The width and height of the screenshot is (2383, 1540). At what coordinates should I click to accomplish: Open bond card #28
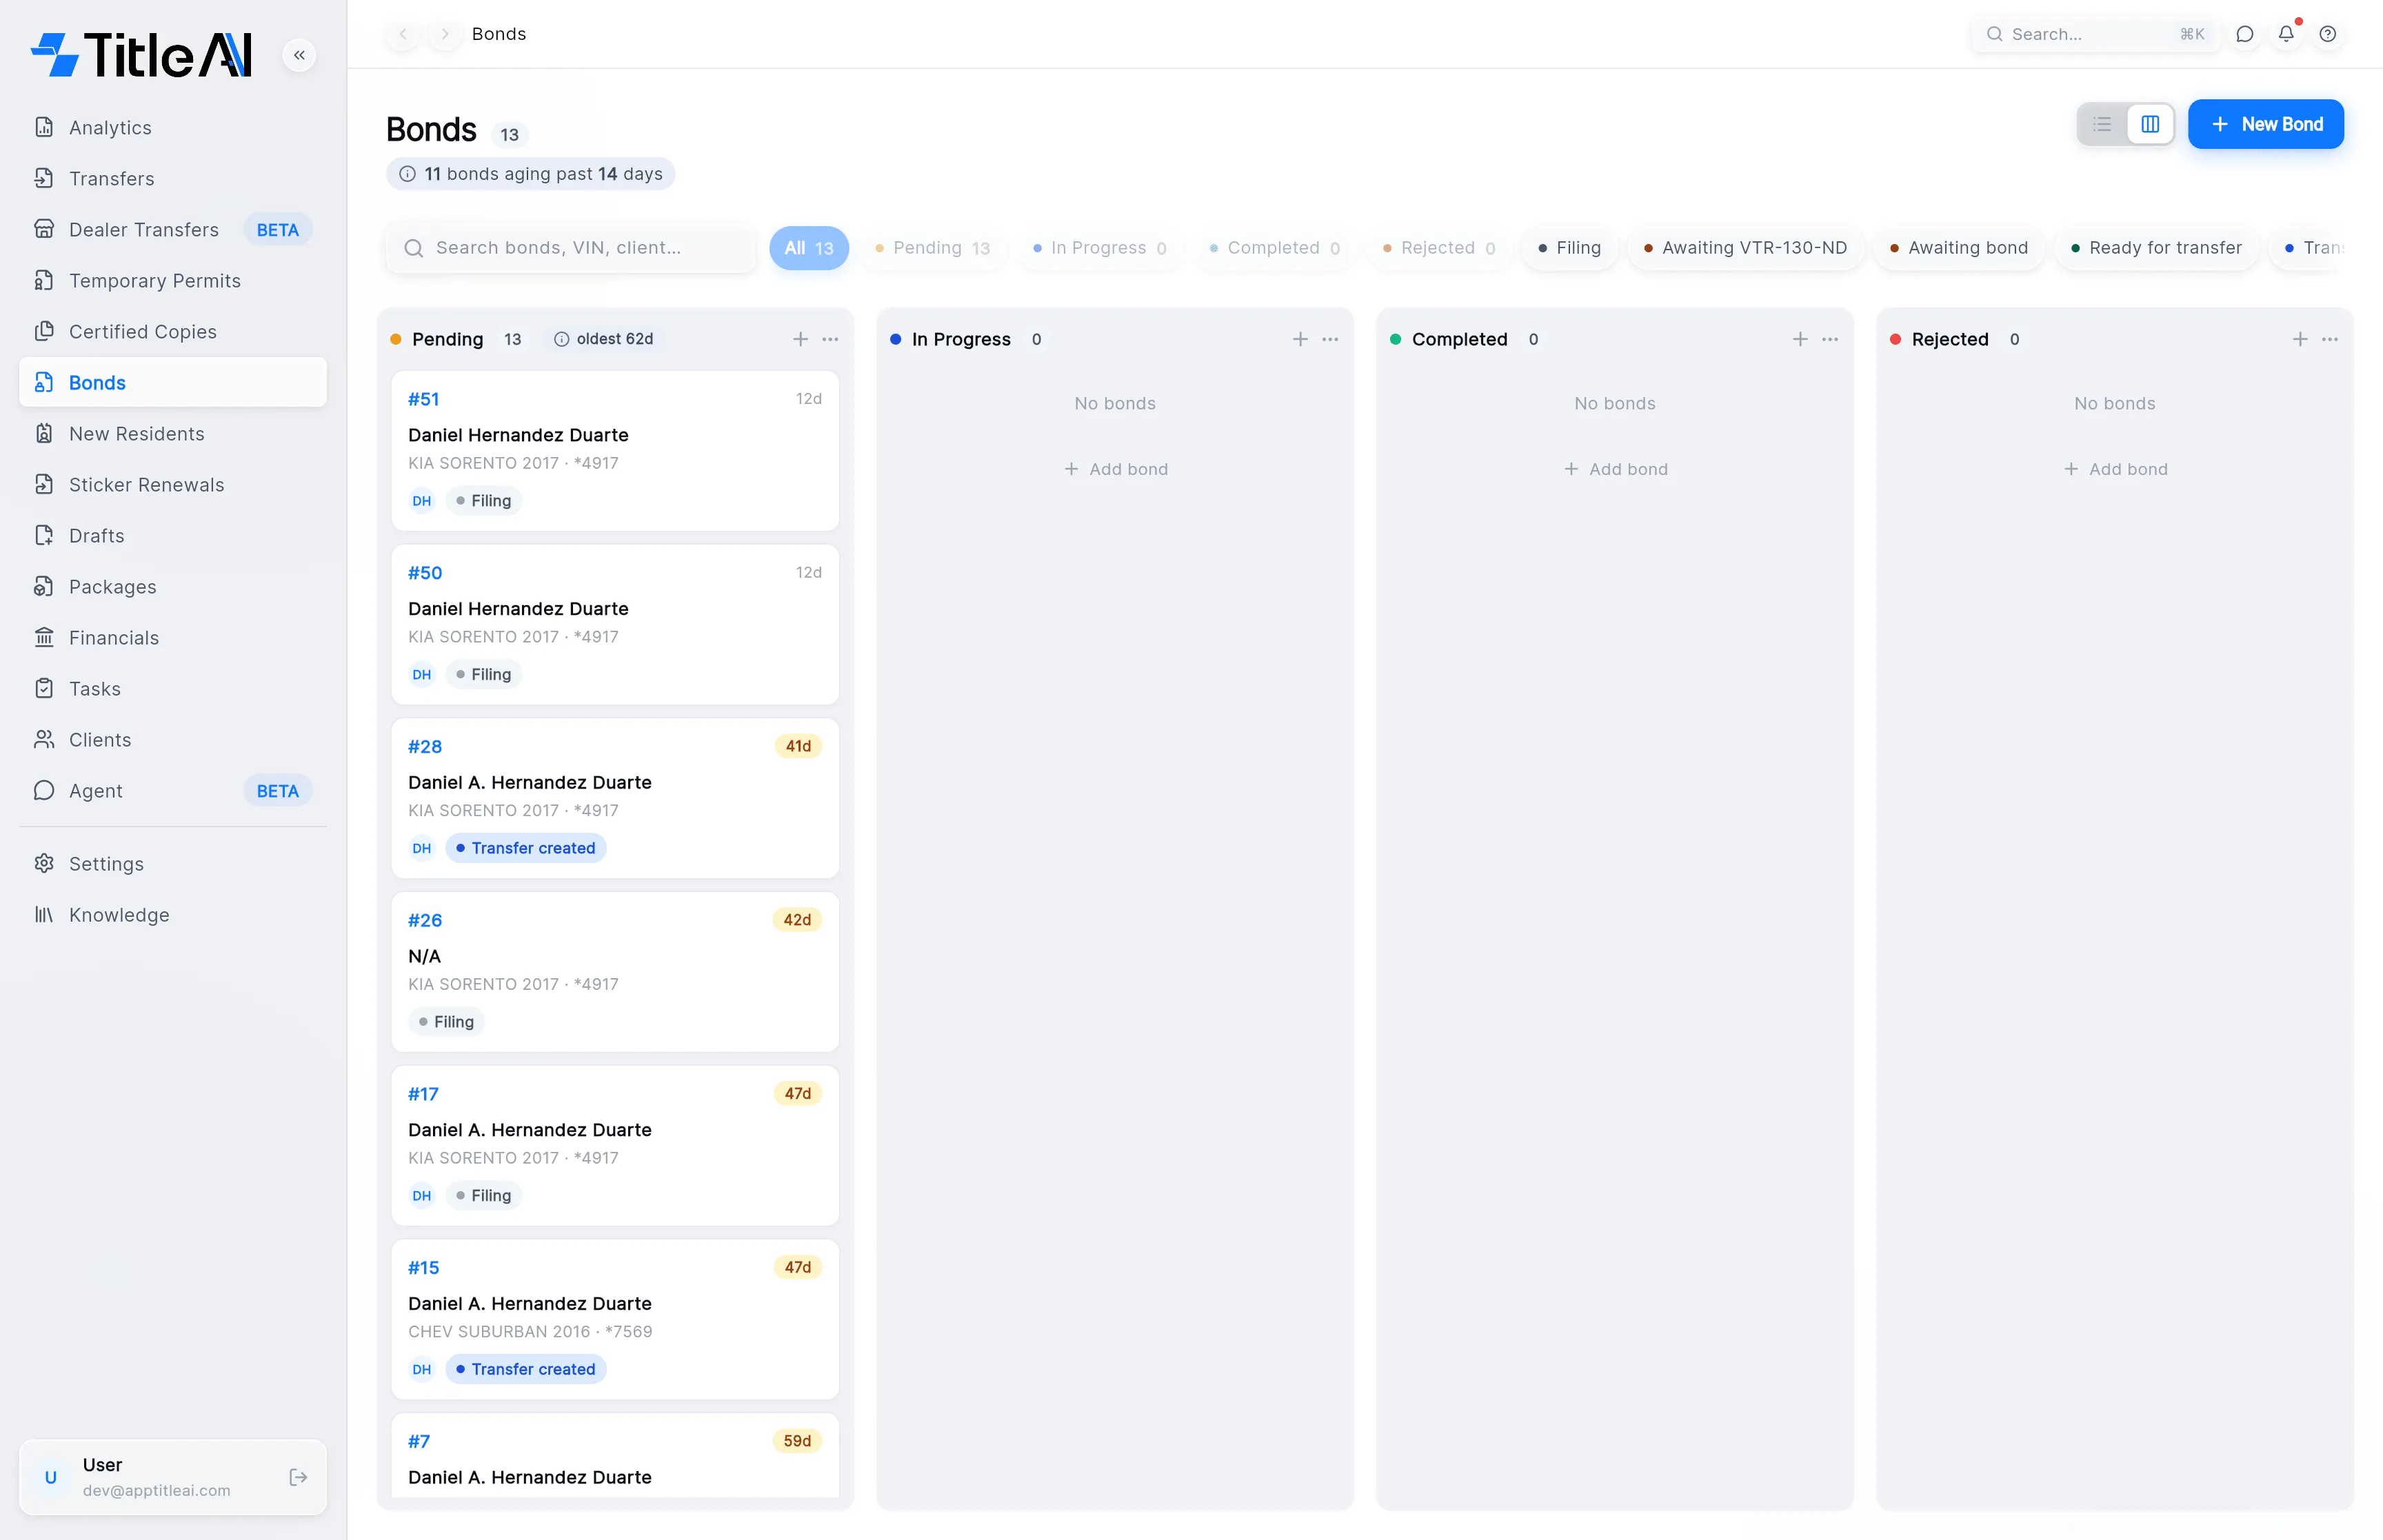(x=615, y=798)
